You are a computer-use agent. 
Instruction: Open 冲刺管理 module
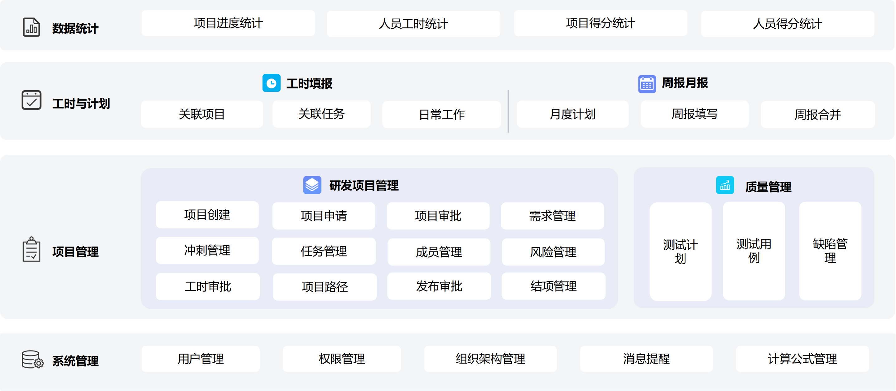[x=207, y=250]
